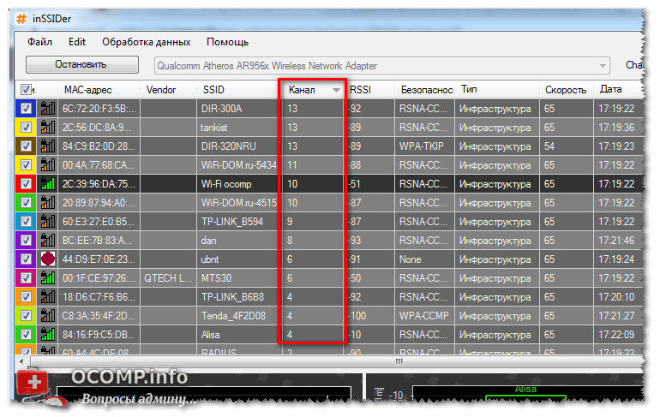This screenshot has width=660, height=417.
Task: Sort by SSID column header
Action: click(239, 90)
